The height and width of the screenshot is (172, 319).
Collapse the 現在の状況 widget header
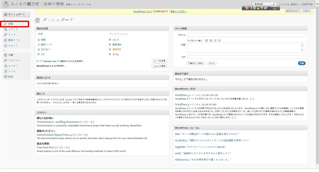[102, 29]
